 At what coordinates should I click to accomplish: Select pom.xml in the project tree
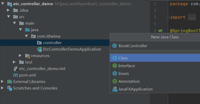click(x=27, y=75)
